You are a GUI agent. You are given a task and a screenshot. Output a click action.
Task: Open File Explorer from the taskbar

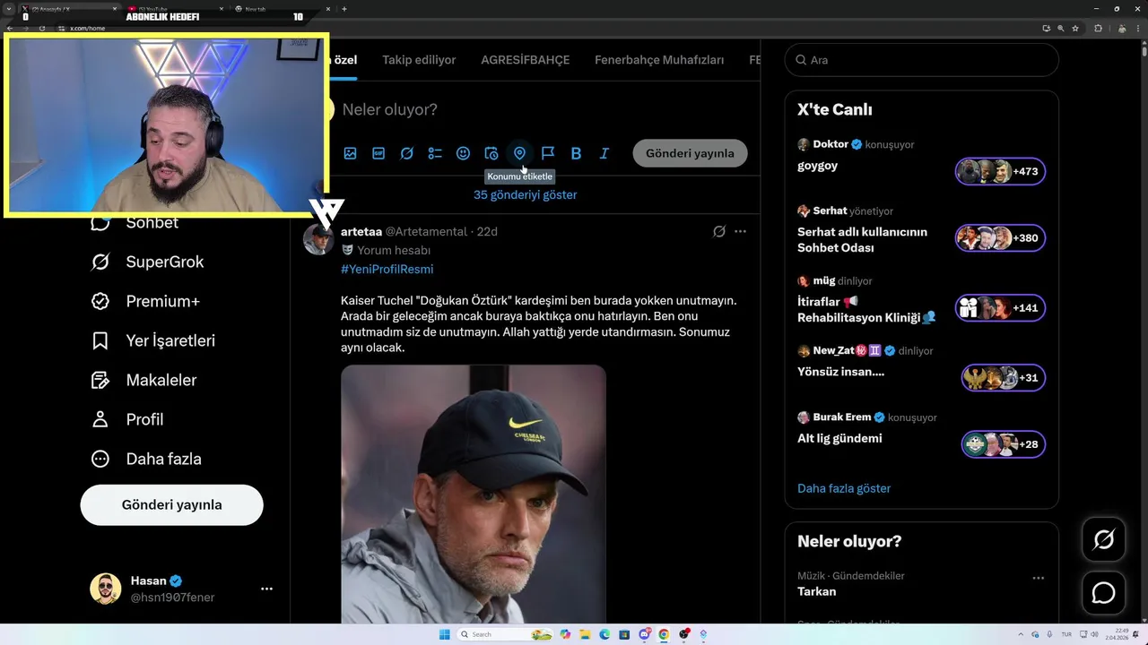point(585,634)
